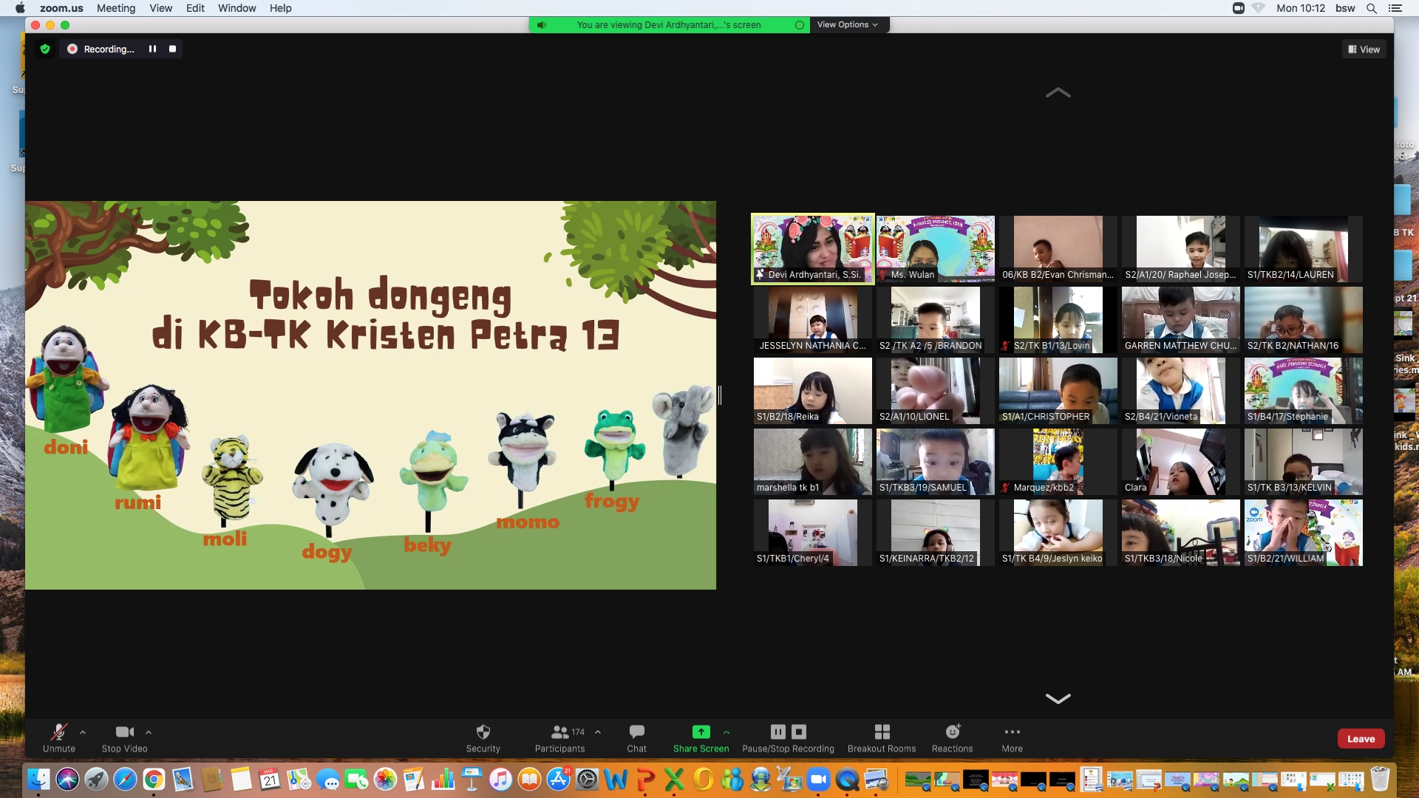Click the red Leave button
This screenshot has width=1419, height=798.
pos(1361,739)
